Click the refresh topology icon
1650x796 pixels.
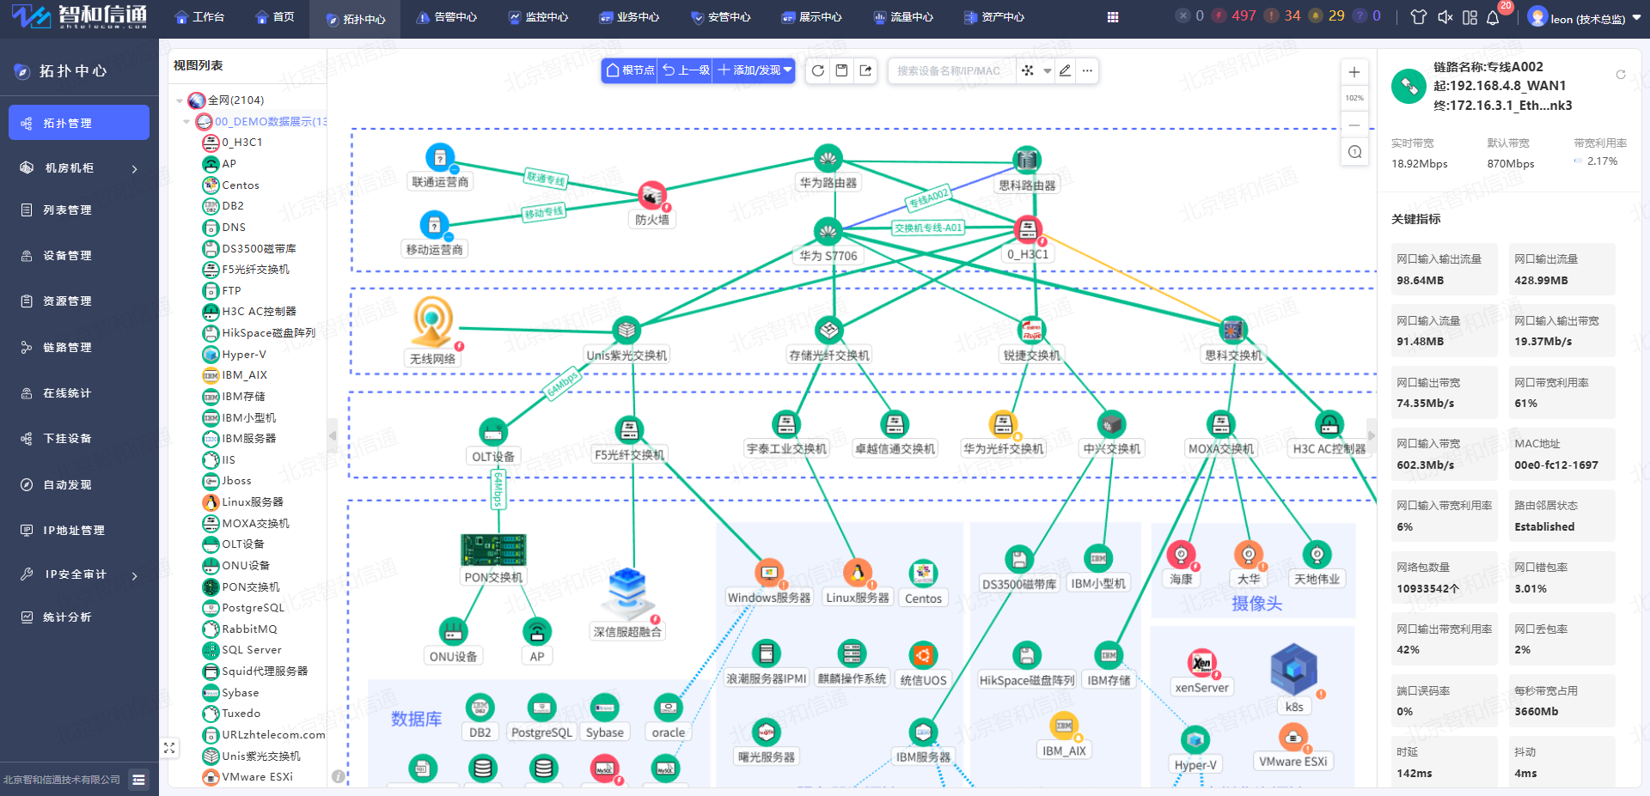point(818,70)
